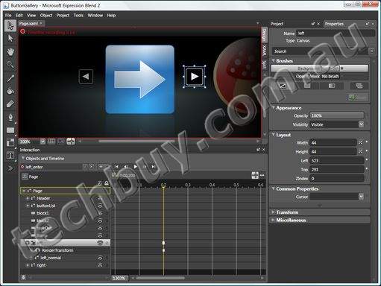Select the Eyedropper tool
Screen dimensions: 381x286
coord(10,78)
